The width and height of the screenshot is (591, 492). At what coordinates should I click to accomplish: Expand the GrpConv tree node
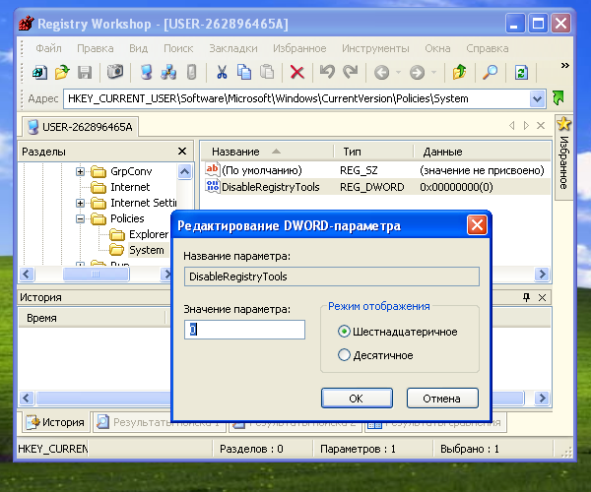[80, 171]
